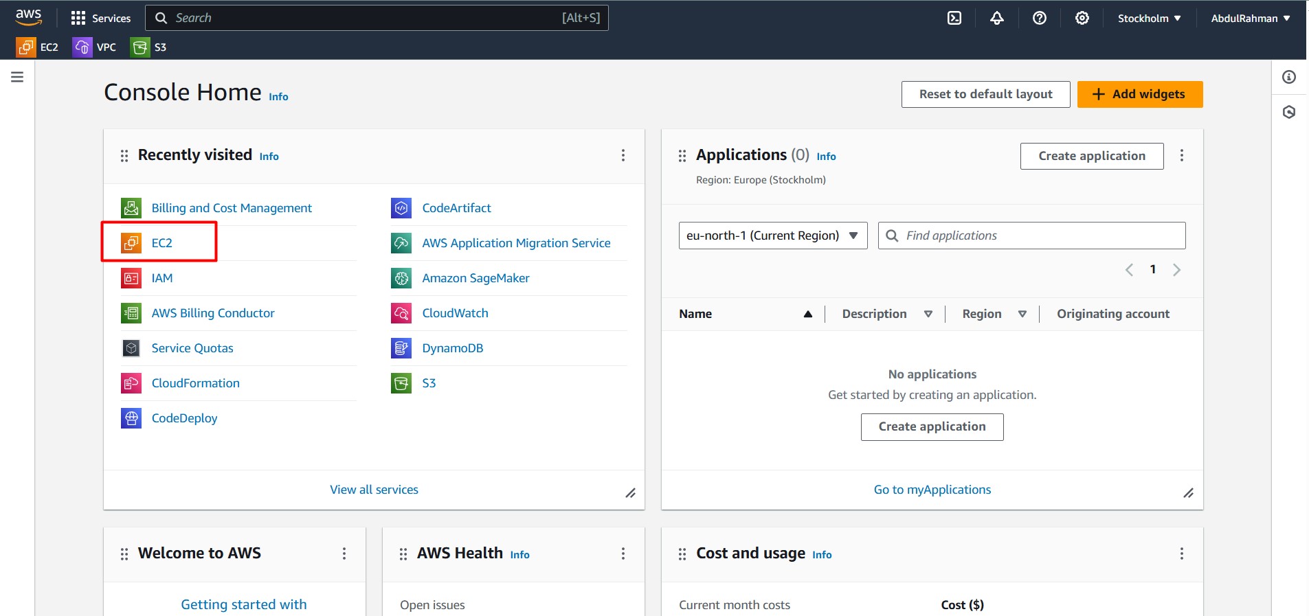Open the help question mark menu
The height and width of the screenshot is (616, 1309).
tap(1040, 19)
